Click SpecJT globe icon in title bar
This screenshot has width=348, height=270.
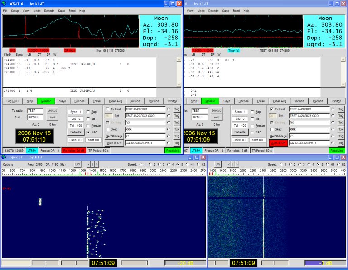coord(4,157)
